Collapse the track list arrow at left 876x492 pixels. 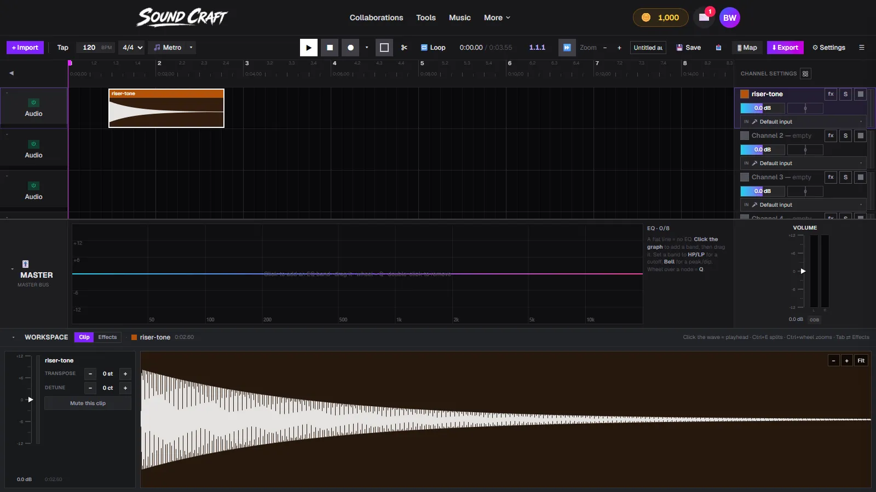coord(11,73)
